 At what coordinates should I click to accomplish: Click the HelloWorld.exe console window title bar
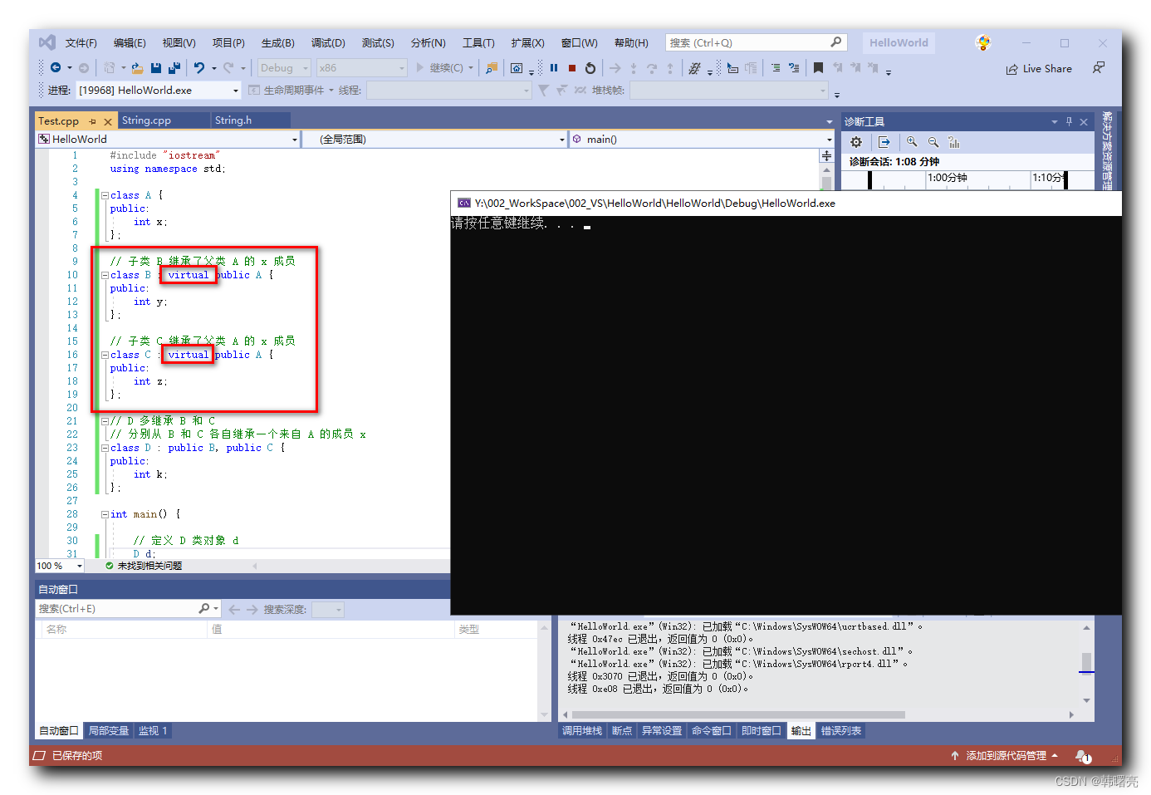point(786,204)
